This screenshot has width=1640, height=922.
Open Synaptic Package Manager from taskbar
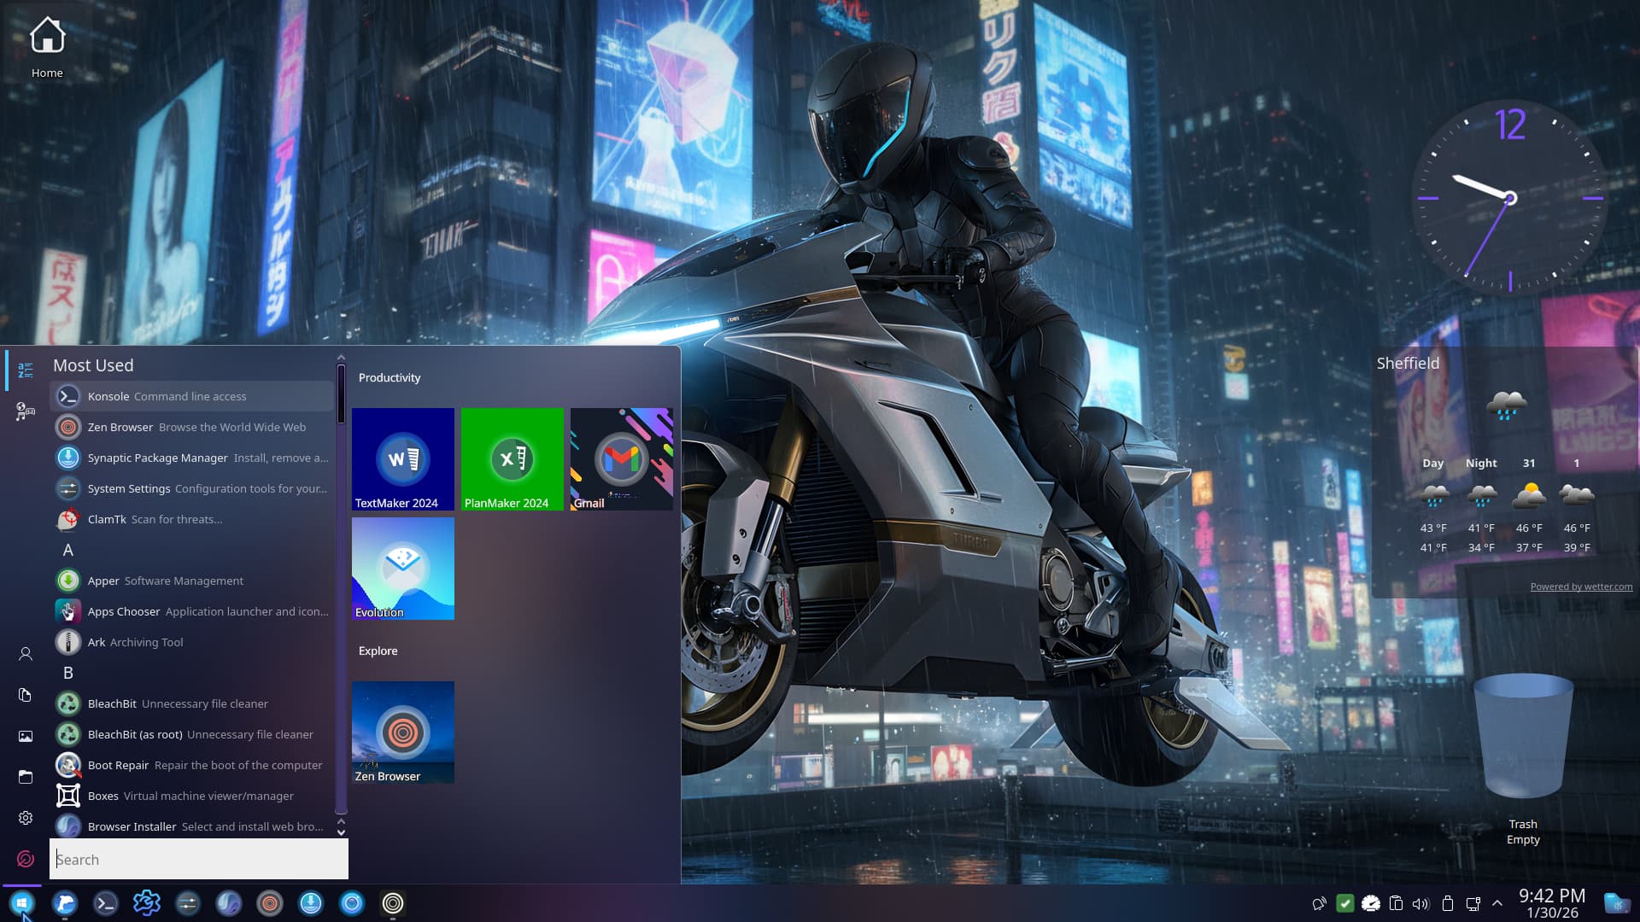pos(311,903)
